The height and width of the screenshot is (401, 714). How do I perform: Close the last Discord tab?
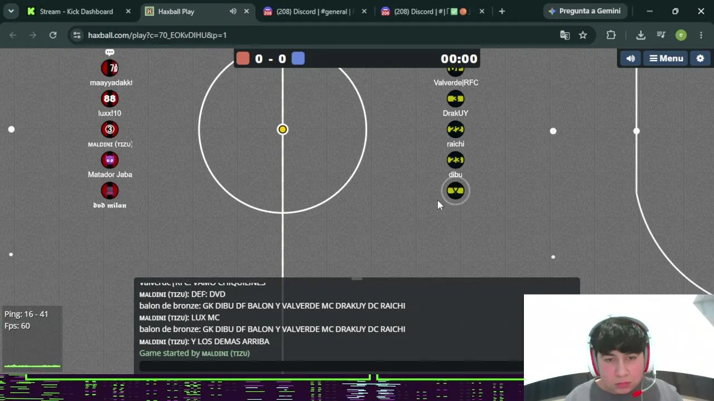tap(482, 11)
